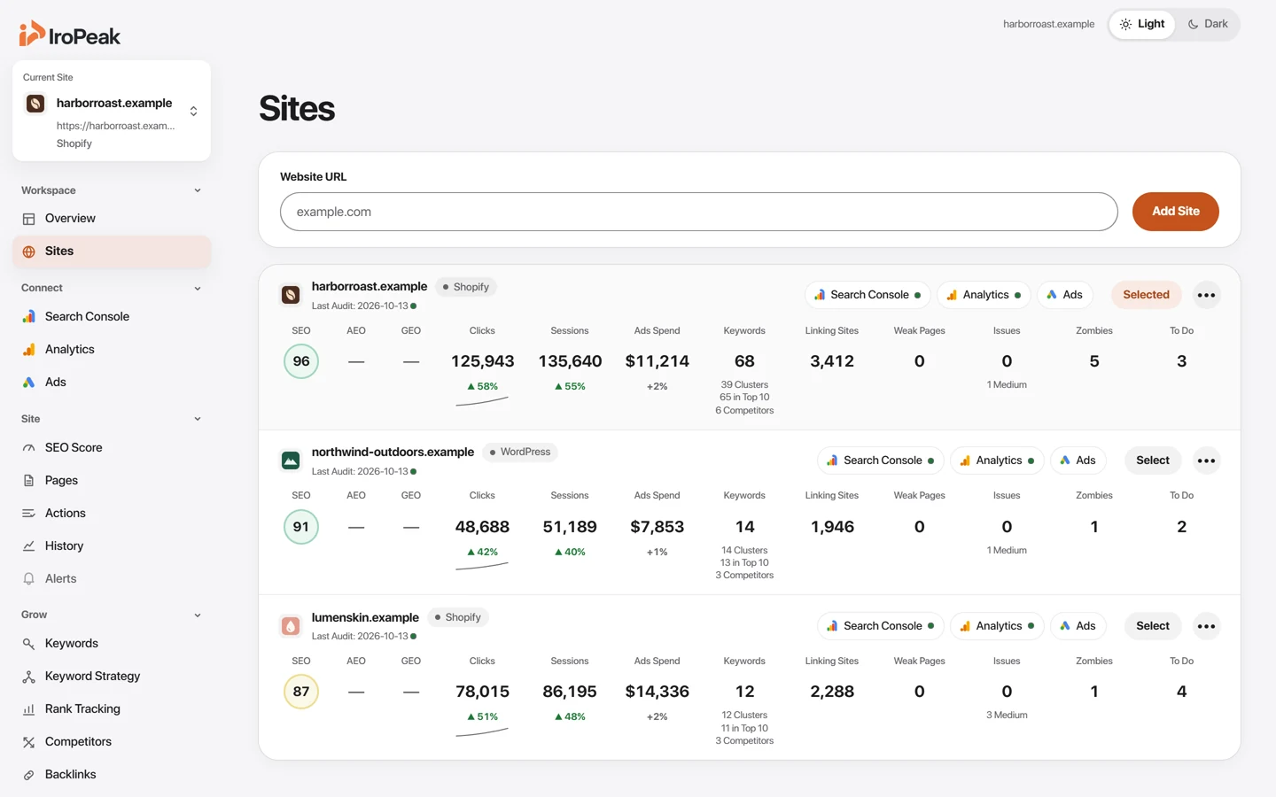Focus the Website URL input field

pos(699,212)
